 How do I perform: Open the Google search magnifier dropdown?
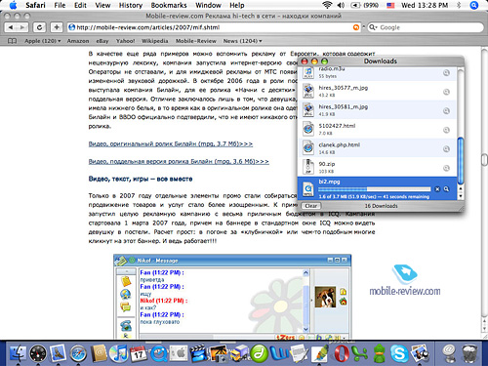(x=373, y=27)
